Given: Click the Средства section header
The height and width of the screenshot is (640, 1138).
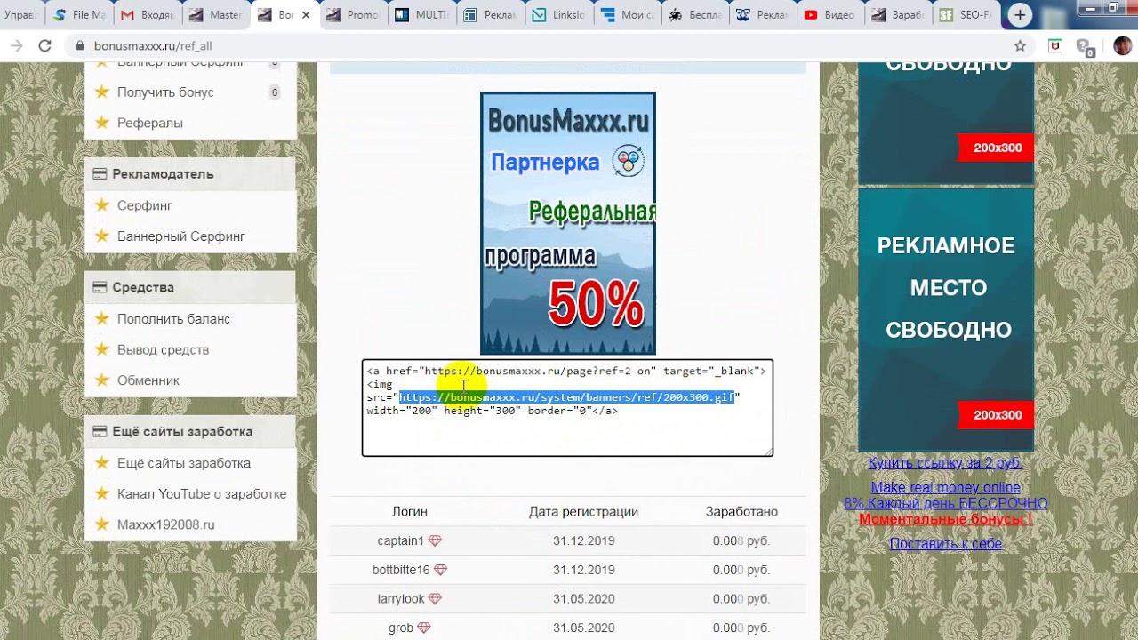Looking at the screenshot, I should [190, 287].
